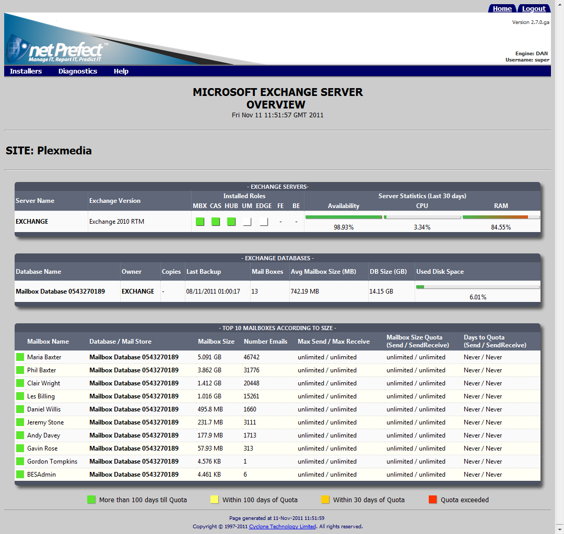The image size is (564, 534).
Task: Go to the Home tab
Action: tap(502, 9)
